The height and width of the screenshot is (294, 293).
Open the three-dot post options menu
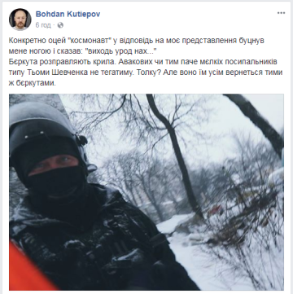(281, 13)
